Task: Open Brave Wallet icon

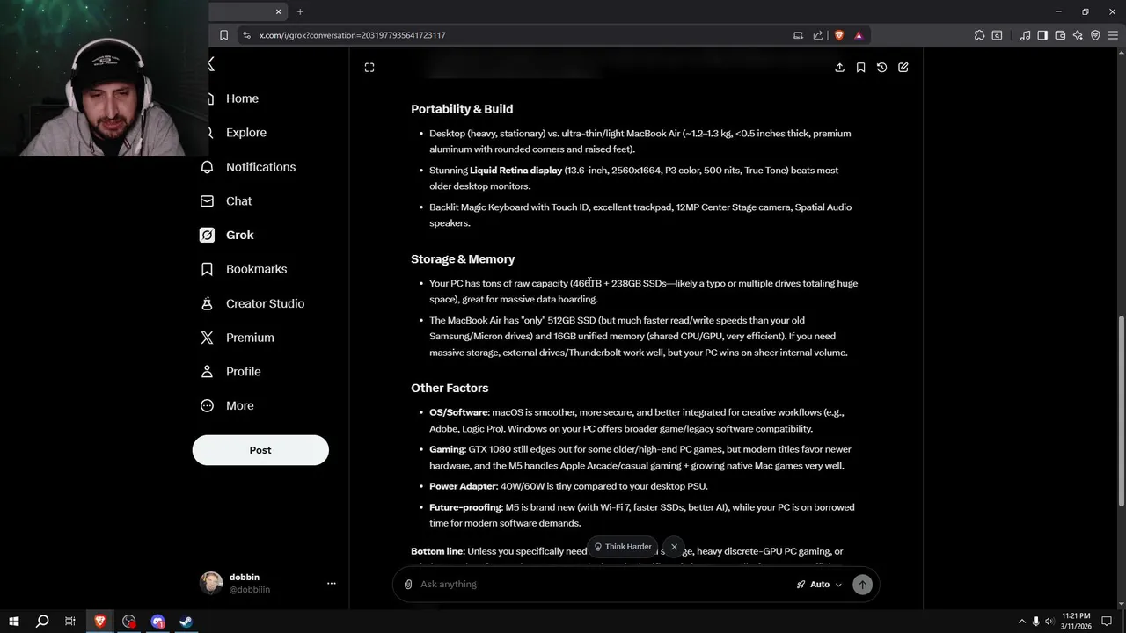Action: (1060, 35)
